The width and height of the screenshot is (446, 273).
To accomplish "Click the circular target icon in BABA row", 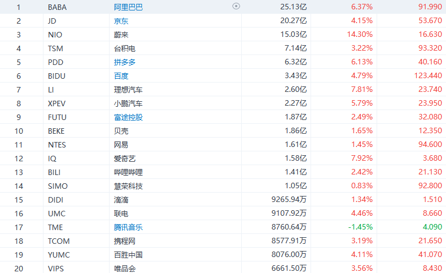I will click(236, 6).
